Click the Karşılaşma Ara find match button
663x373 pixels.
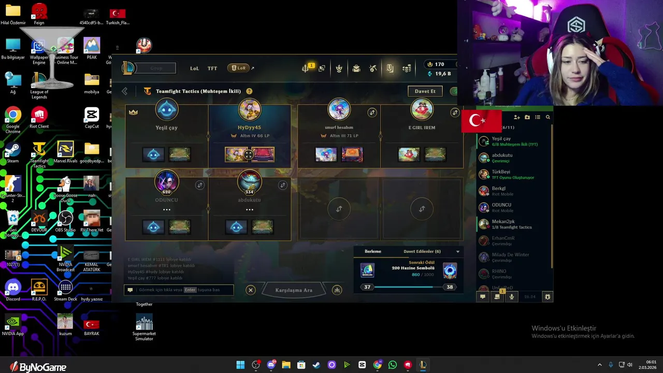pyautogui.click(x=294, y=290)
